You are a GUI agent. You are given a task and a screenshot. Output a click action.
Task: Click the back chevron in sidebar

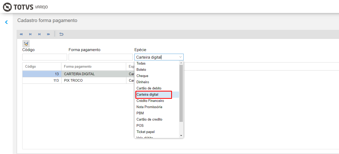click(6, 22)
